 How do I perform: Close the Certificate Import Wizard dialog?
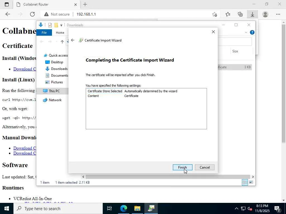click(x=213, y=32)
